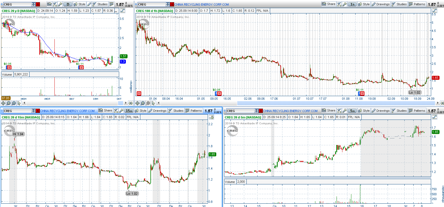Zoom in using the magnifier under the daily chart
Image resolution: width=444 pixels, height=207 pixels.
(8, 103)
